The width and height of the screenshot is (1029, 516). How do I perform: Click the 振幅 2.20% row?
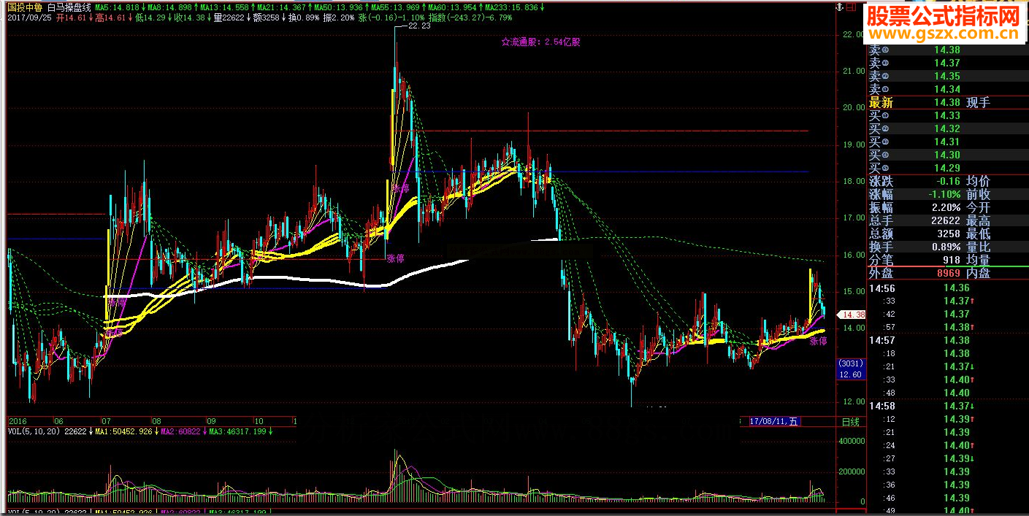[x=914, y=208]
